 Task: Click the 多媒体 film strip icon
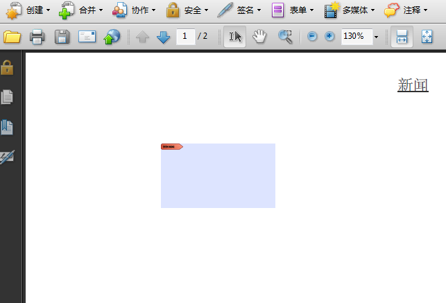tap(332, 10)
